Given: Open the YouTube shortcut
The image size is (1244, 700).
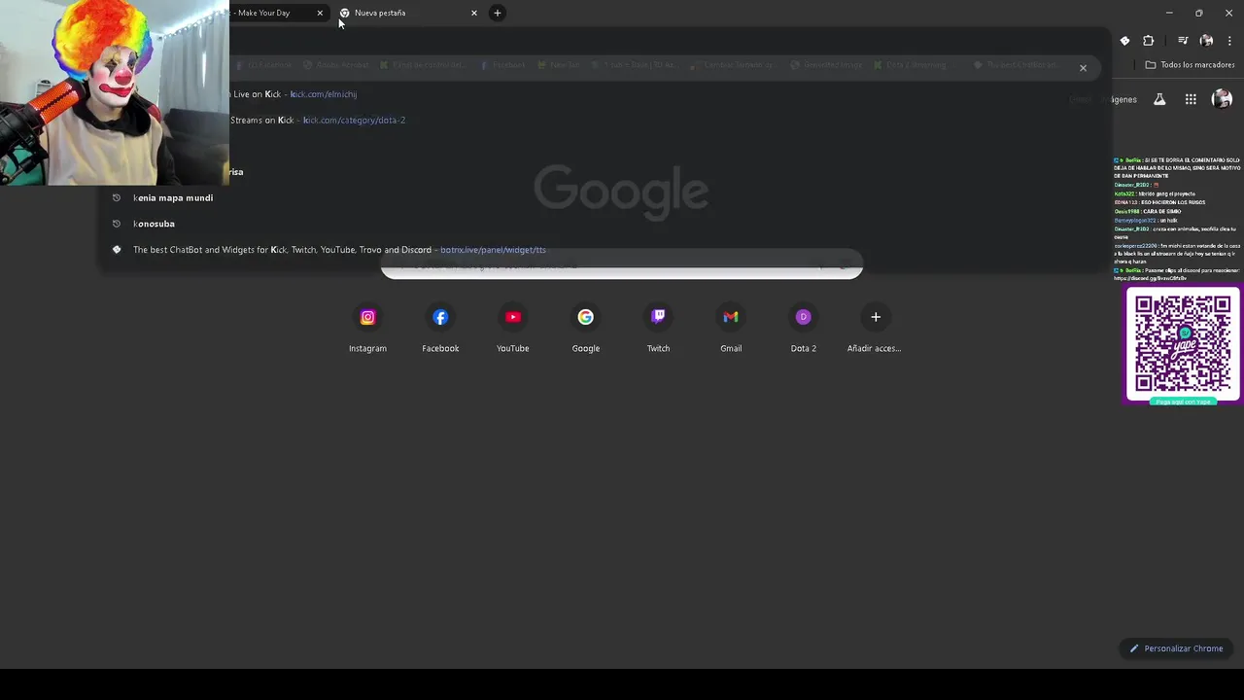Looking at the screenshot, I should point(513,329).
